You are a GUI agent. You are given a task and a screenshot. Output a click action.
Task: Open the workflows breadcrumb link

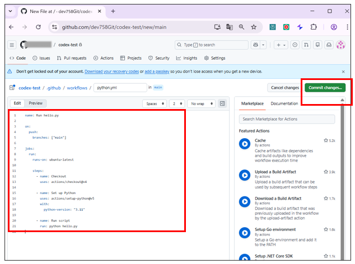[x=77, y=88]
